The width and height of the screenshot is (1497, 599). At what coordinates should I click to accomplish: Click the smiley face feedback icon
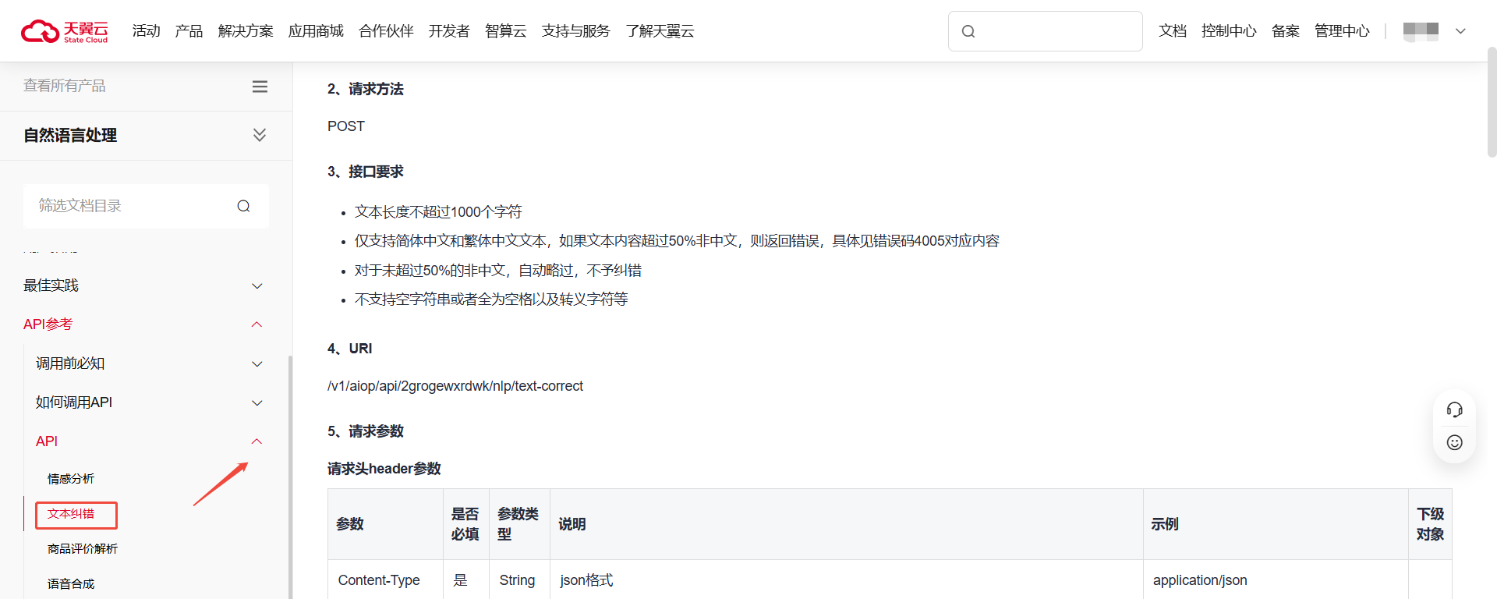click(x=1454, y=443)
